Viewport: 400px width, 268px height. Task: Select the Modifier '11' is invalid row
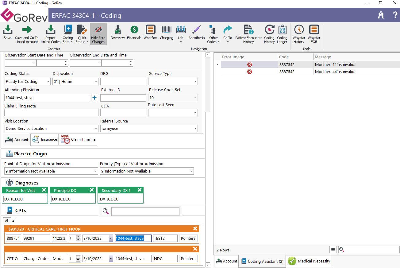pos(307,65)
